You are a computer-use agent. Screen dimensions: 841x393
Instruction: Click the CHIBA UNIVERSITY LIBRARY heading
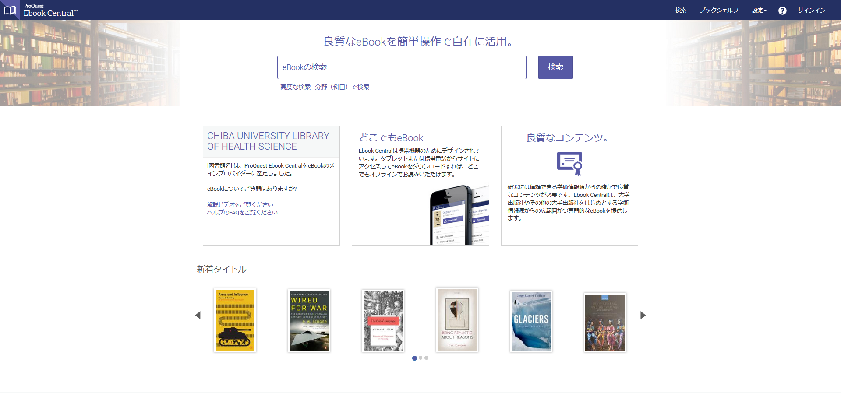pos(269,141)
